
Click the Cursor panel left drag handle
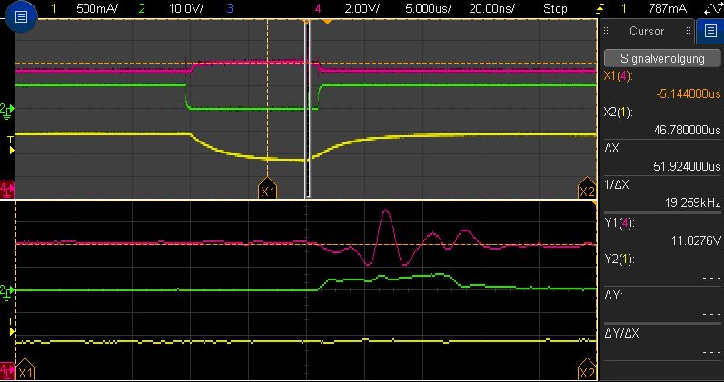pyautogui.click(x=606, y=31)
